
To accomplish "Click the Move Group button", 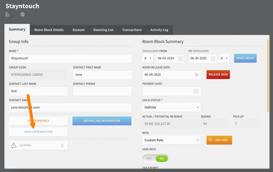I will (x=245, y=58).
